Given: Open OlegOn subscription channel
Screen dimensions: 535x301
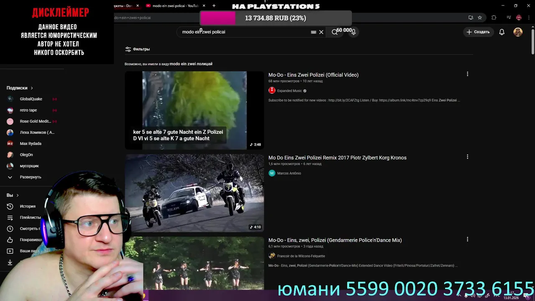Looking at the screenshot, I should point(26,155).
